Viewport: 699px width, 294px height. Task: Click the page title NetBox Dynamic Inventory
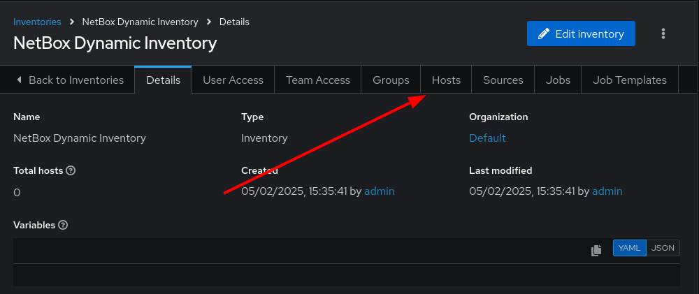115,43
